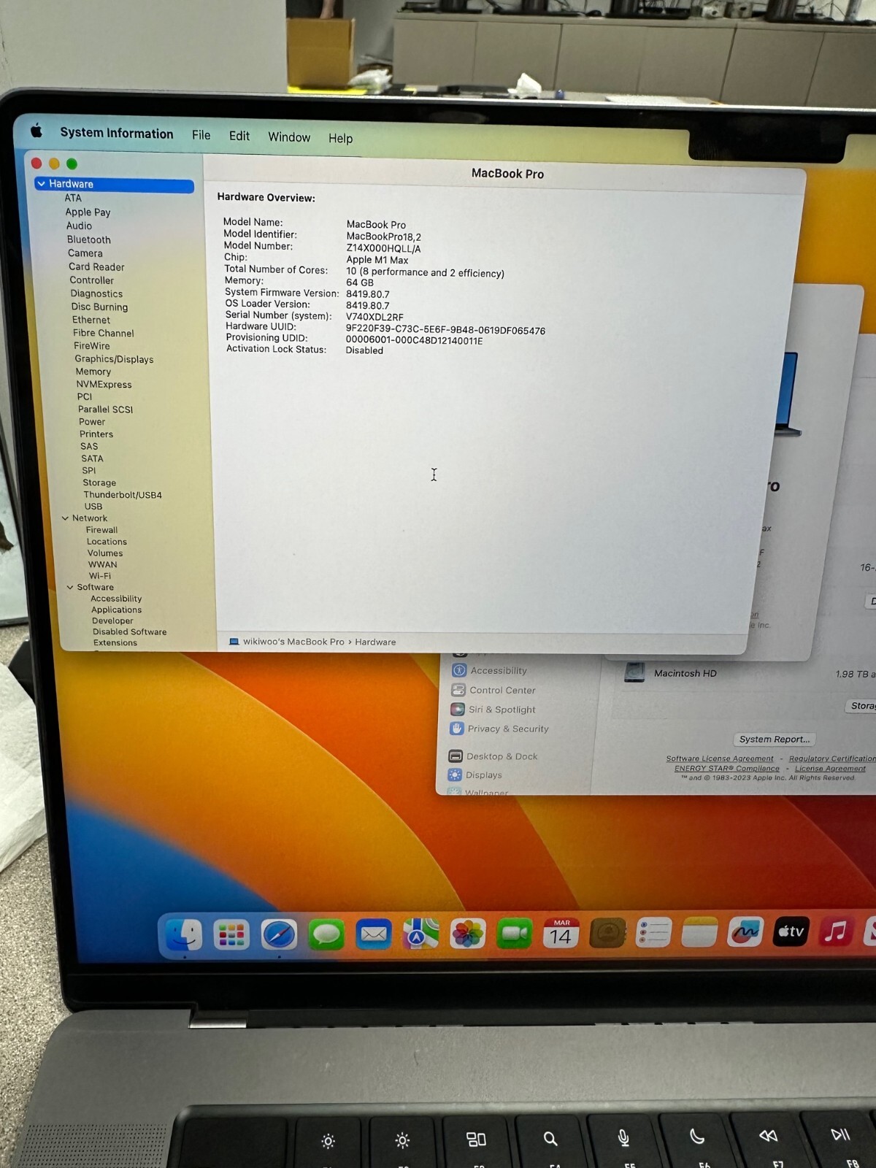Select Memory in the sidebar
The width and height of the screenshot is (876, 1168).
(93, 372)
